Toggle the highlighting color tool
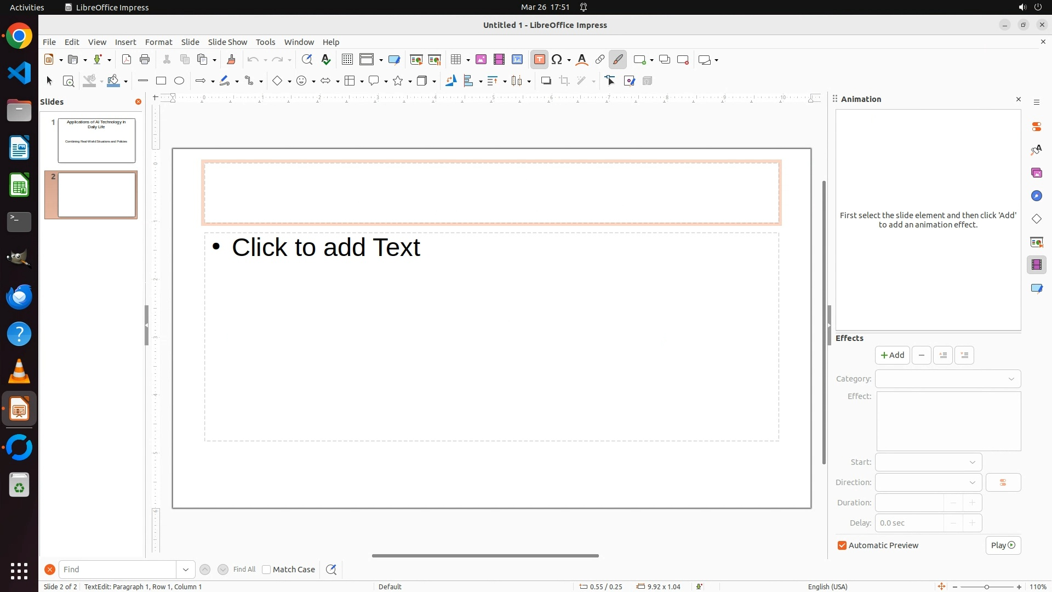The width and height of the screenshot is (1052, 592). 618,60
